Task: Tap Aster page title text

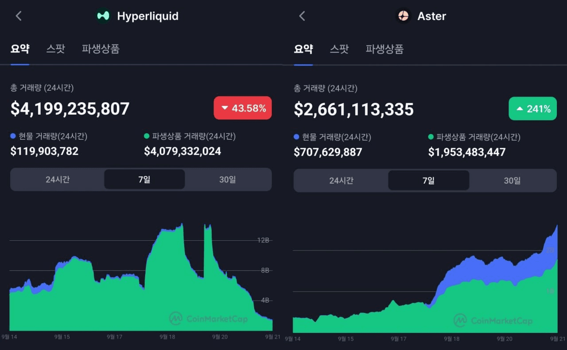Action: coord(432,16)
